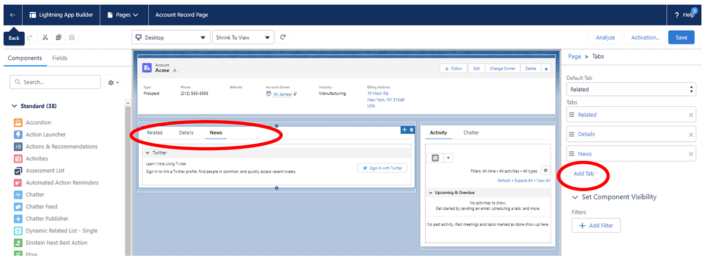Select the News tab on canvas

(216, 133)
